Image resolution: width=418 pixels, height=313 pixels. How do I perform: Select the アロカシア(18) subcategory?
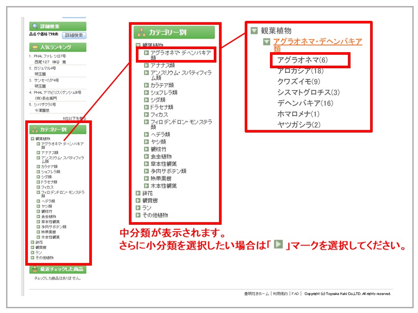[300, 70]
